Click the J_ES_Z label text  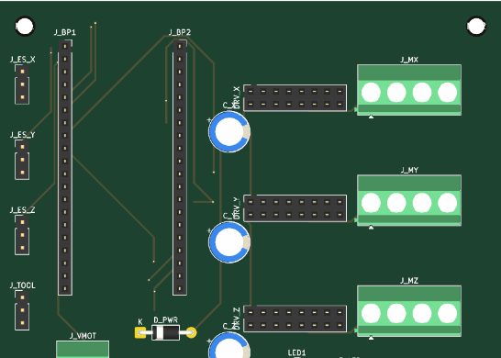pyautogui.click(x=22, y=210)
